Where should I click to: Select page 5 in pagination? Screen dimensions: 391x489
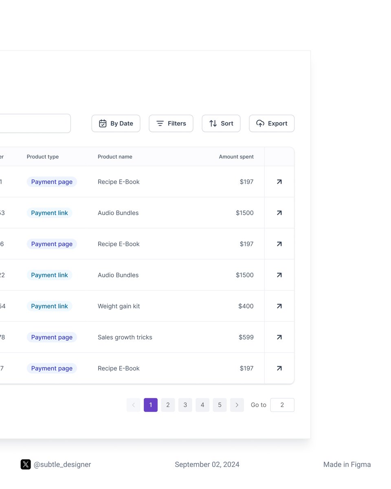pos(220,405)
